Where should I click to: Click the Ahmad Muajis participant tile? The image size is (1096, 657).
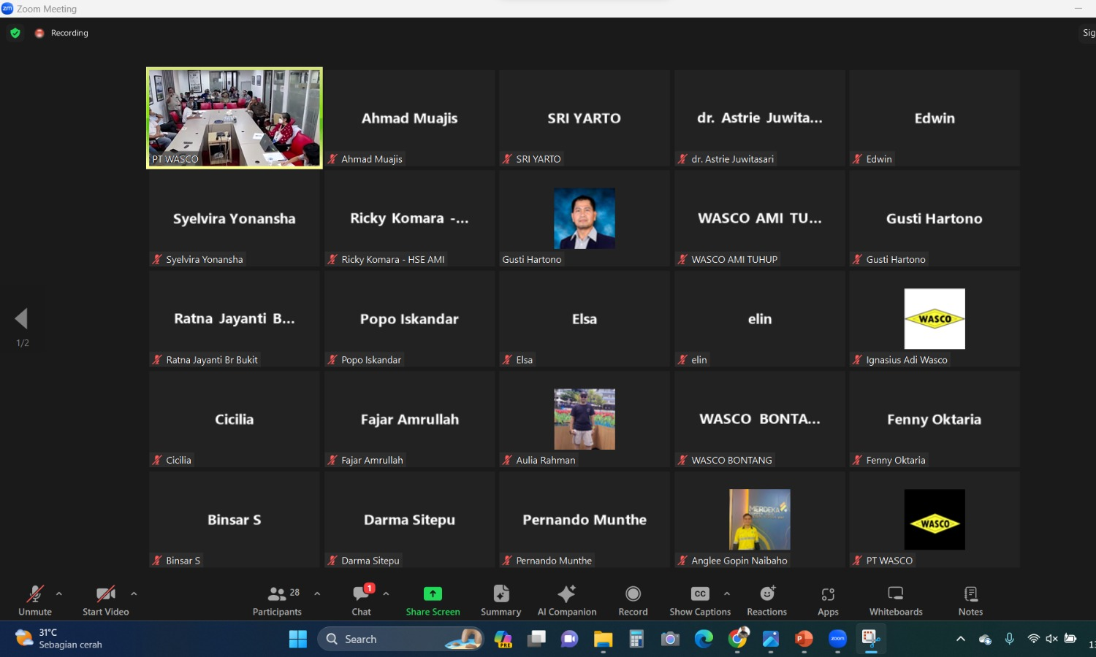410,118
